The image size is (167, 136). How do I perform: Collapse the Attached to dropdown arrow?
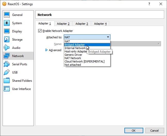(x=108, y=37)
